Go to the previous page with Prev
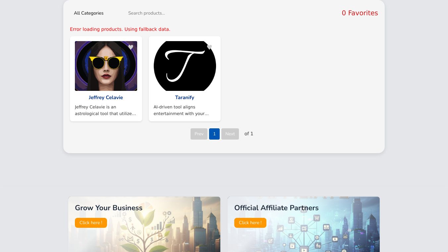 click(199, 134)
